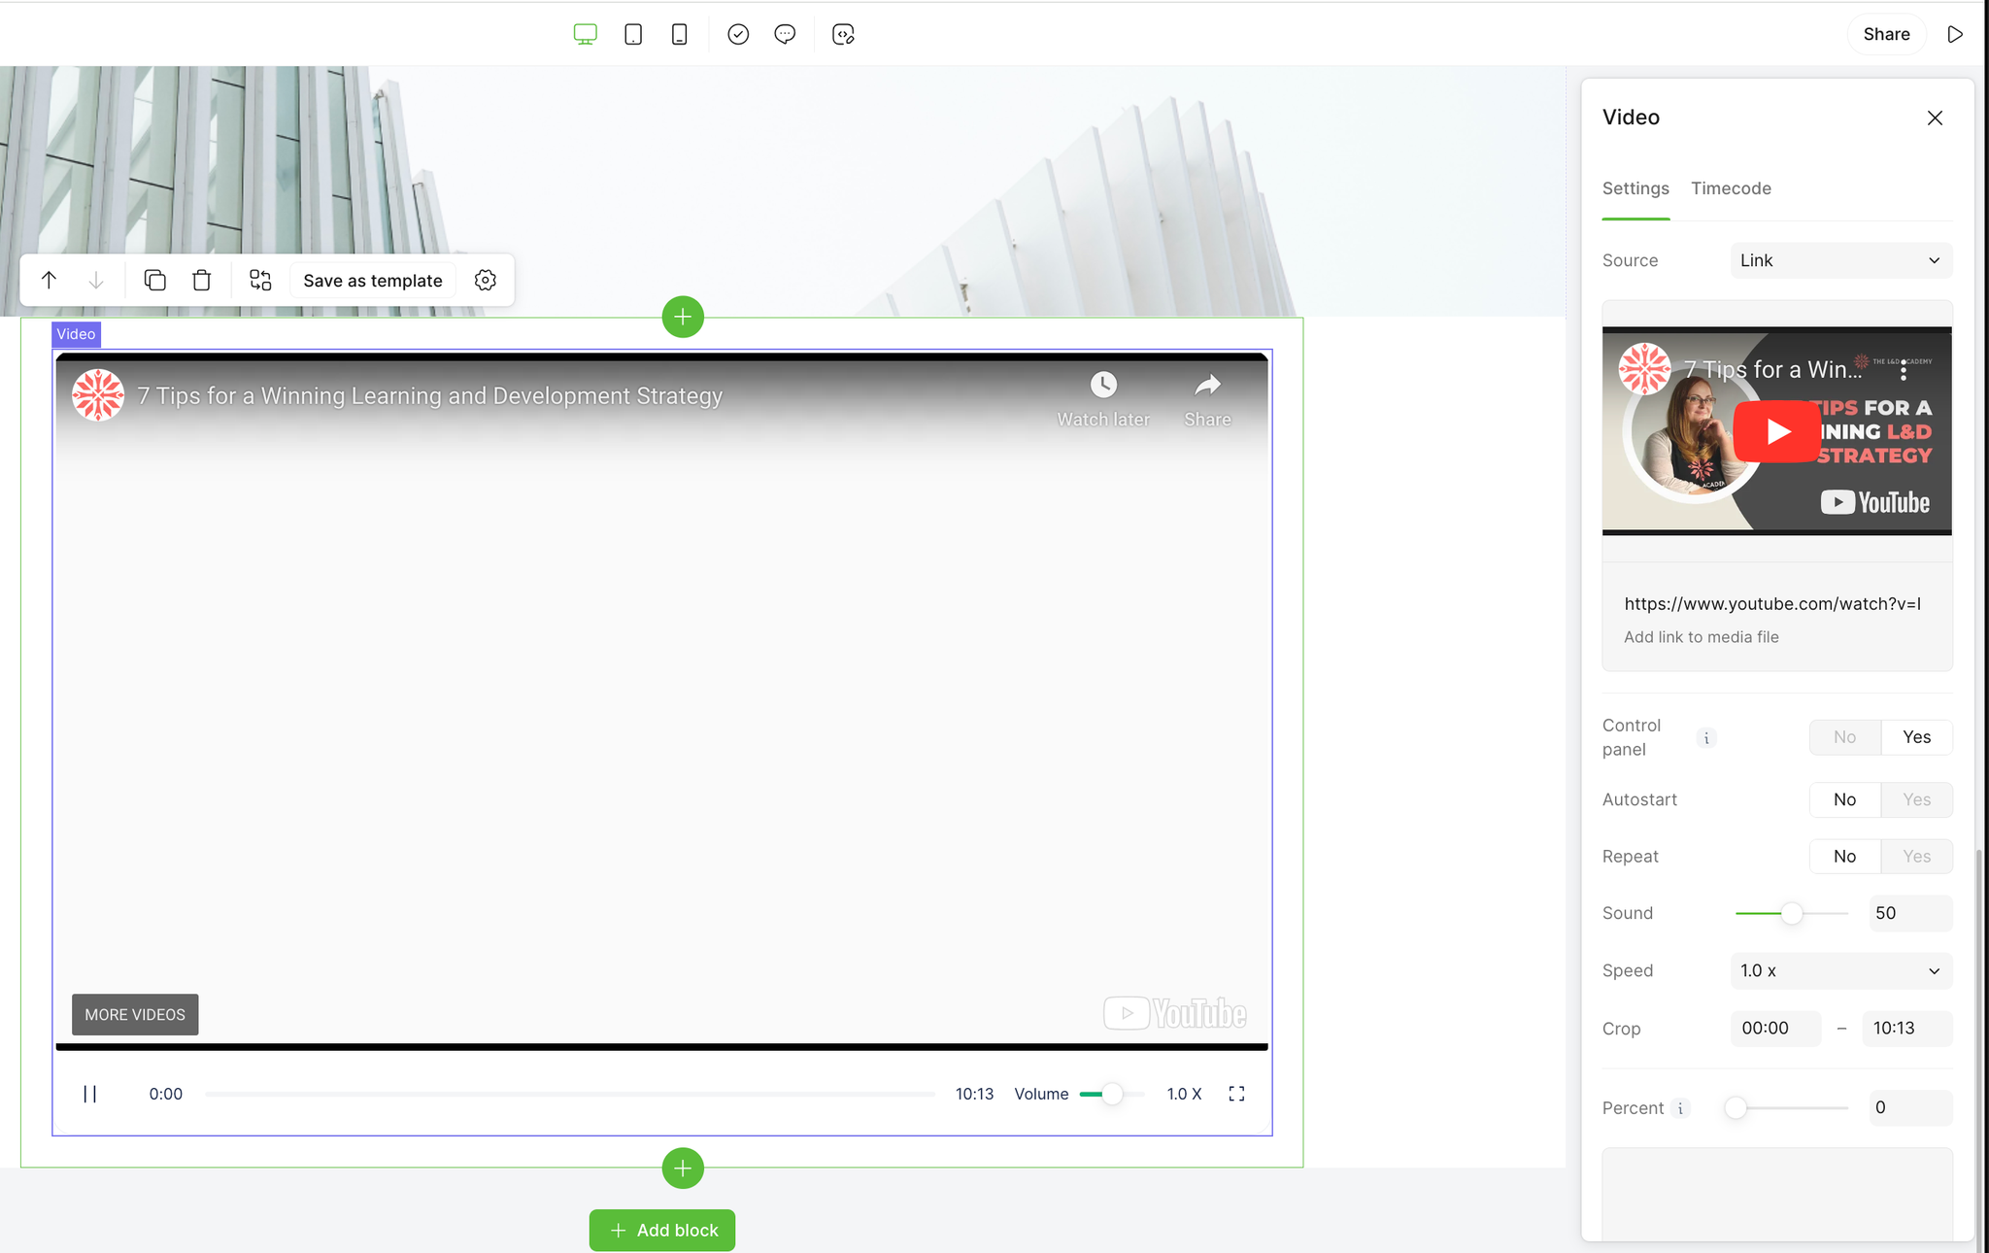Click MORE VIDEOS button in player
The image size is (1989, 1253).
click(135, 1015)
